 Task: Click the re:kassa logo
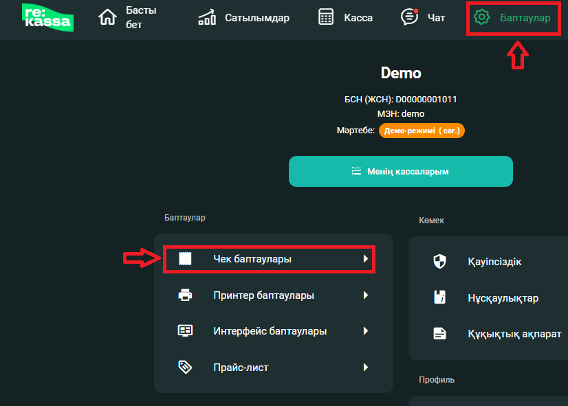pyautogui.click(x=47, y=18)
